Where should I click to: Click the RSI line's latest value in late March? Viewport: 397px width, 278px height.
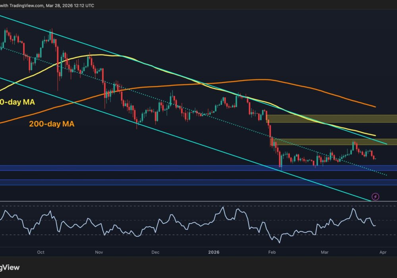coord(375,226)
